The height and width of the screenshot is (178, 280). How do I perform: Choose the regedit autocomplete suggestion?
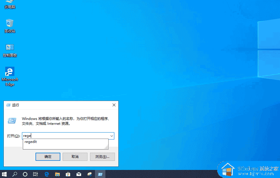65,142
